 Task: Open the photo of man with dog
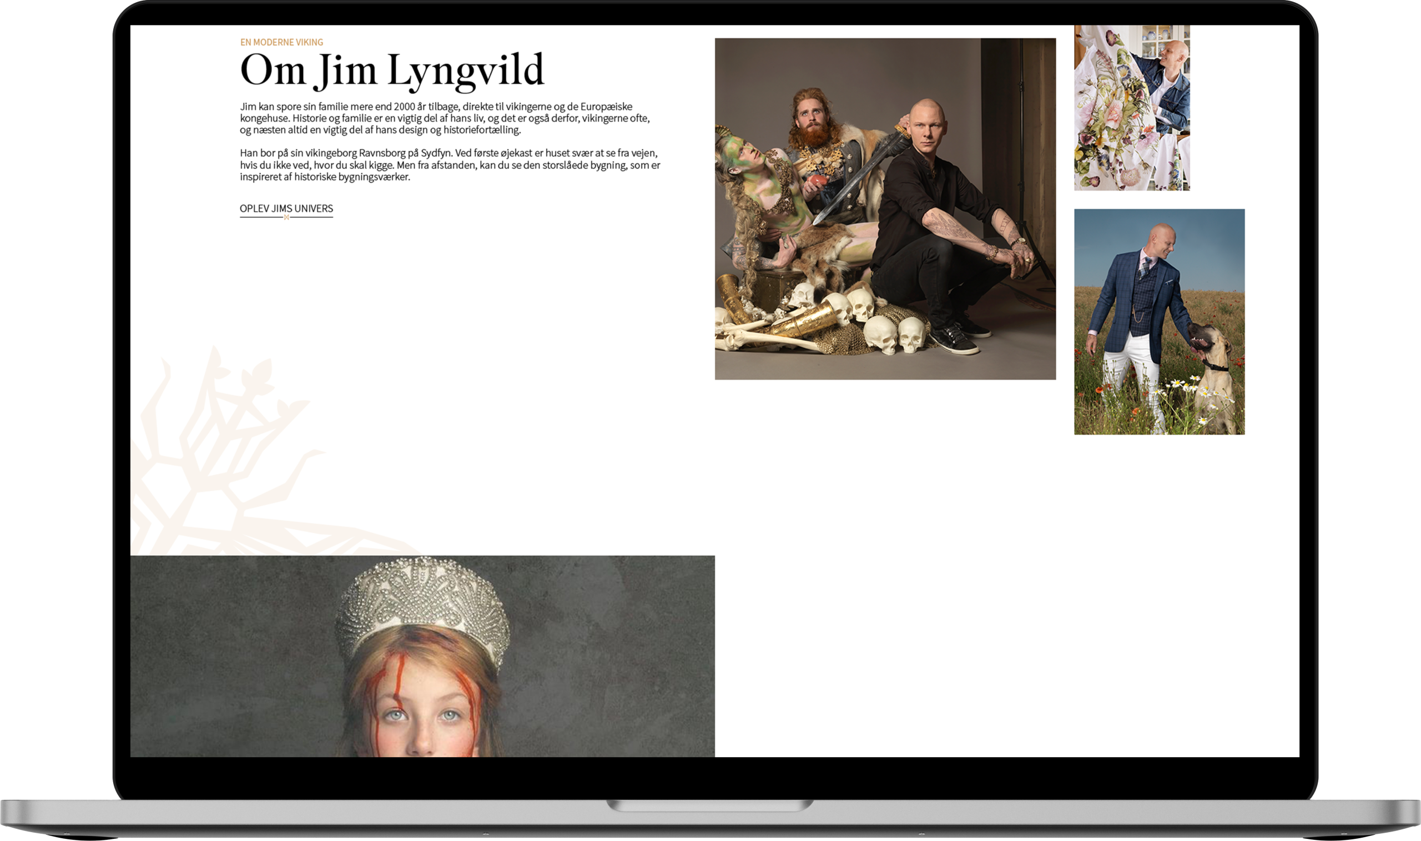pos(1158,321)
